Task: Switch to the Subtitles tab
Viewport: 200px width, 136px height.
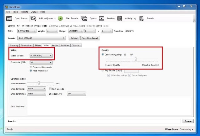Action: (x=65, y=45)
